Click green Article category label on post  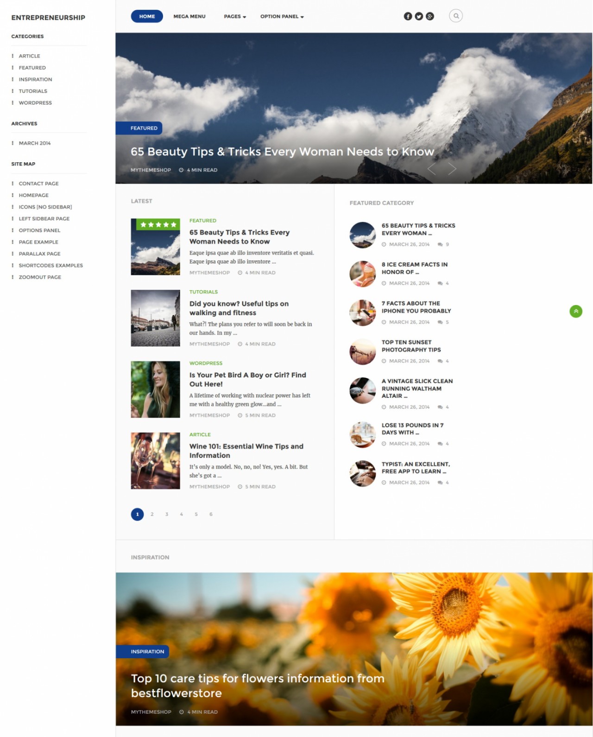(x=200, y=435)
